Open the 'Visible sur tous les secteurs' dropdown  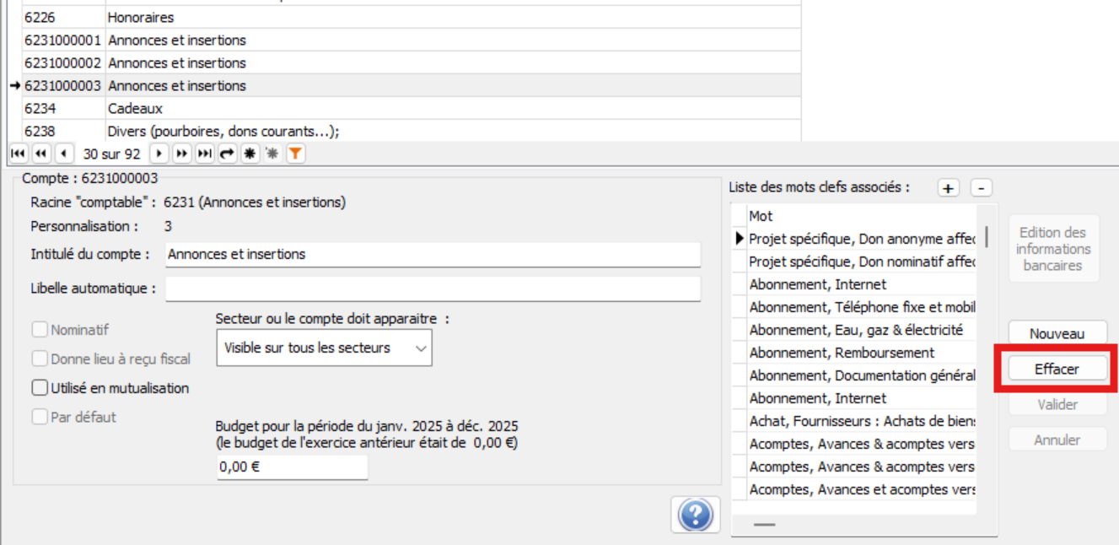324,348
